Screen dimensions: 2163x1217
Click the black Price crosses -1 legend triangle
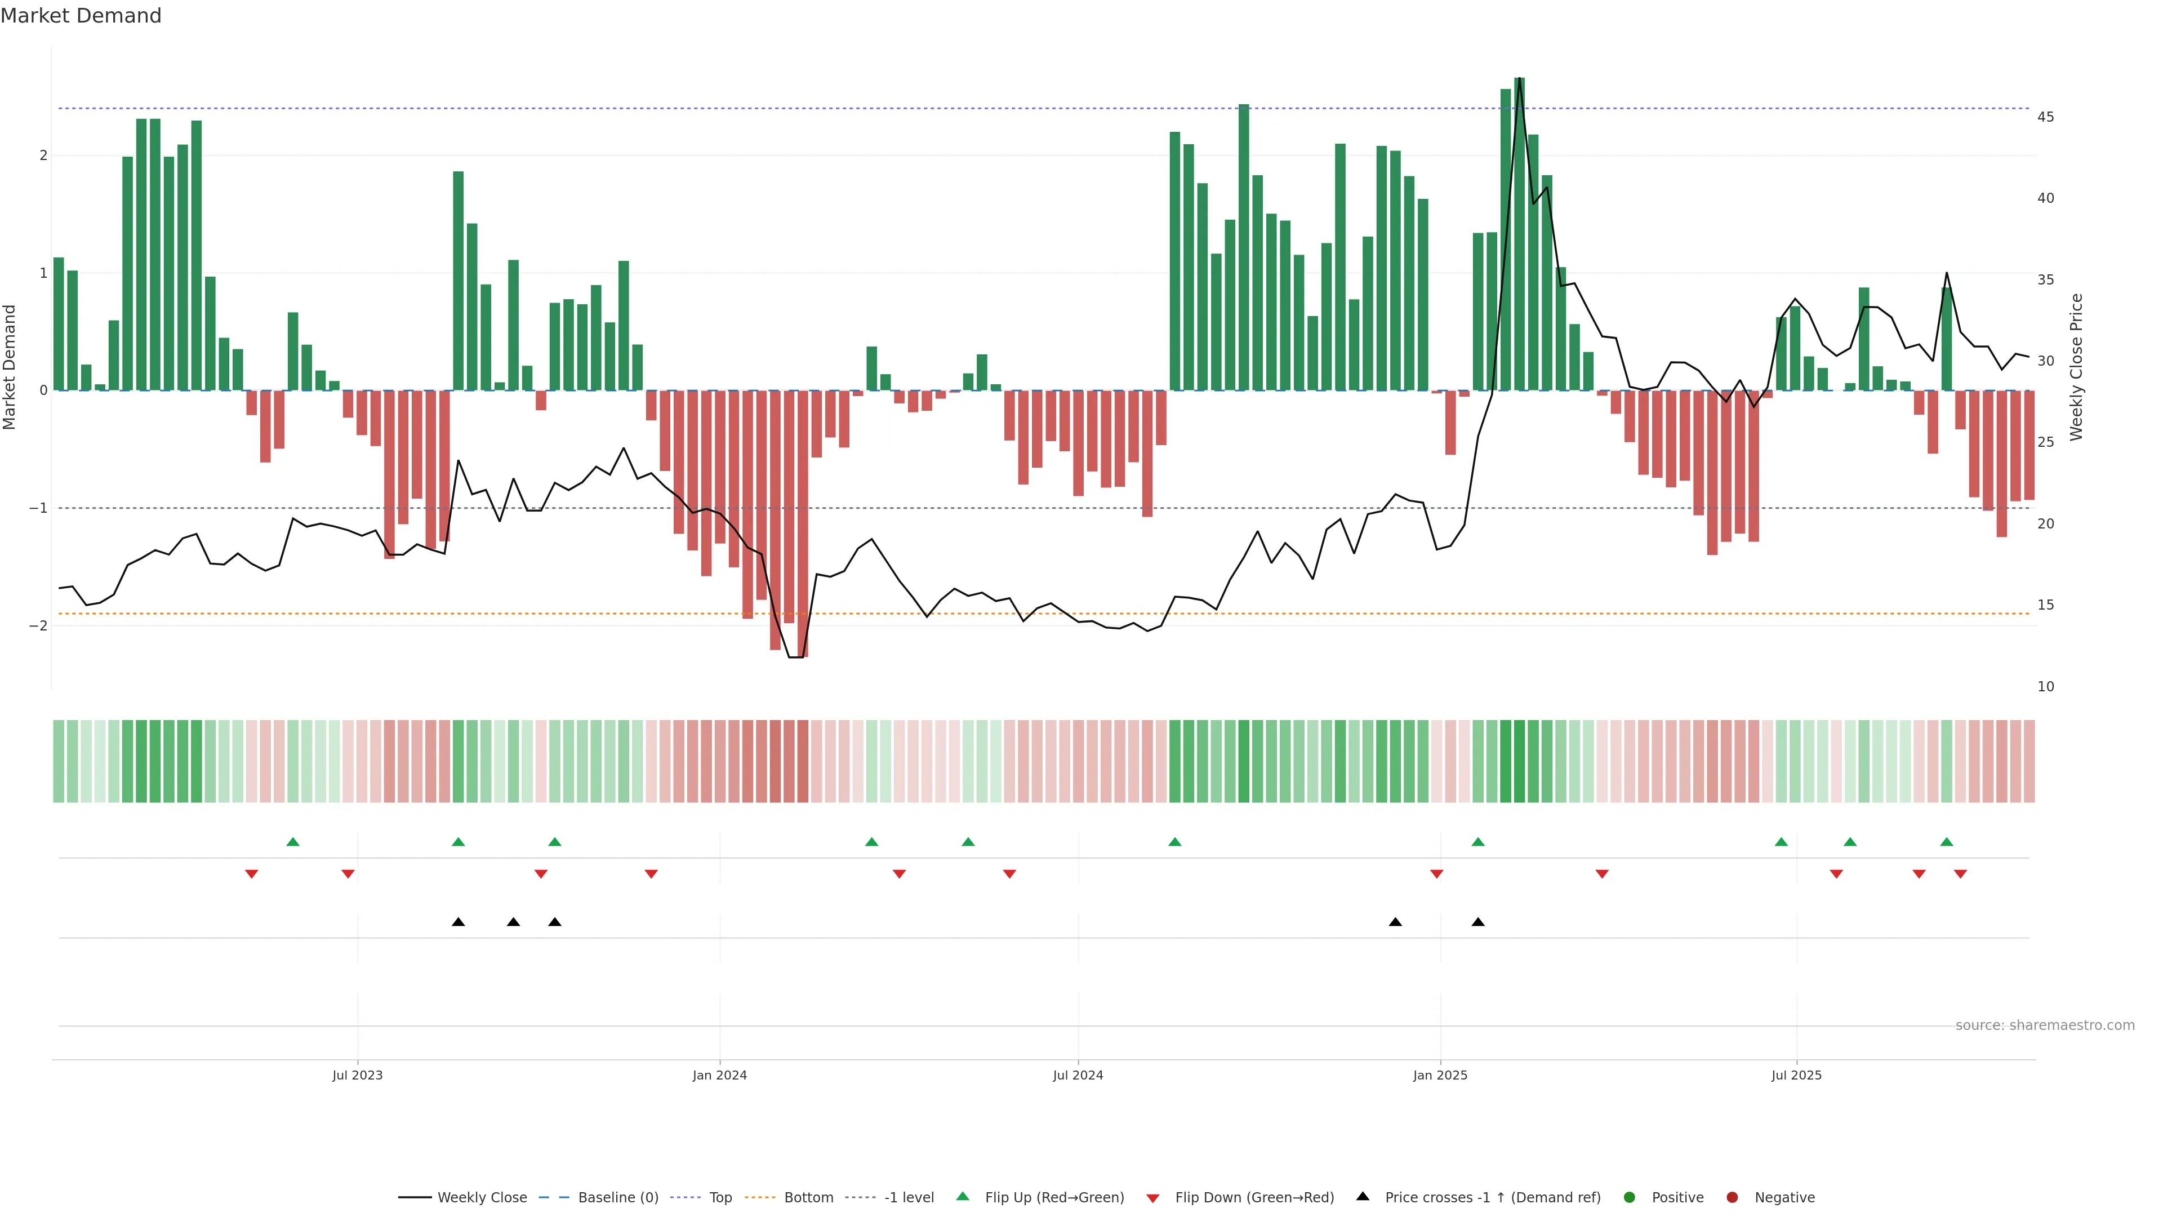tap(1362, 1197)
